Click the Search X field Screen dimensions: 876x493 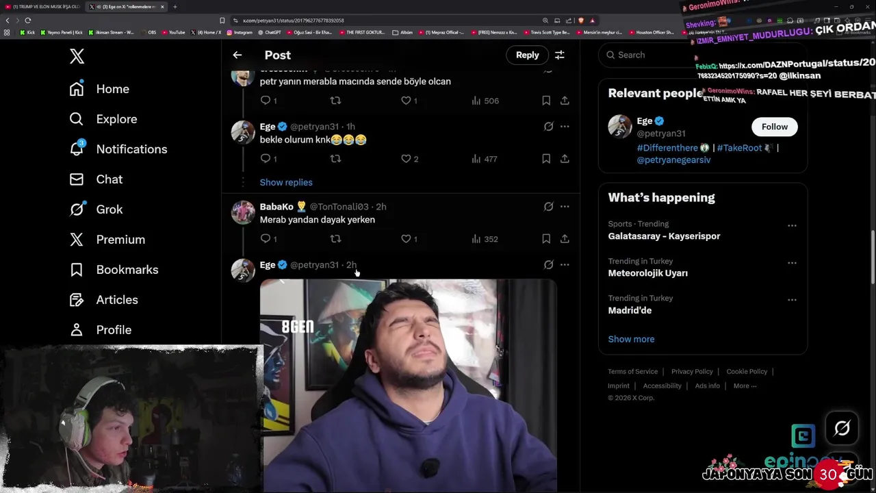[x=703, y=55]
